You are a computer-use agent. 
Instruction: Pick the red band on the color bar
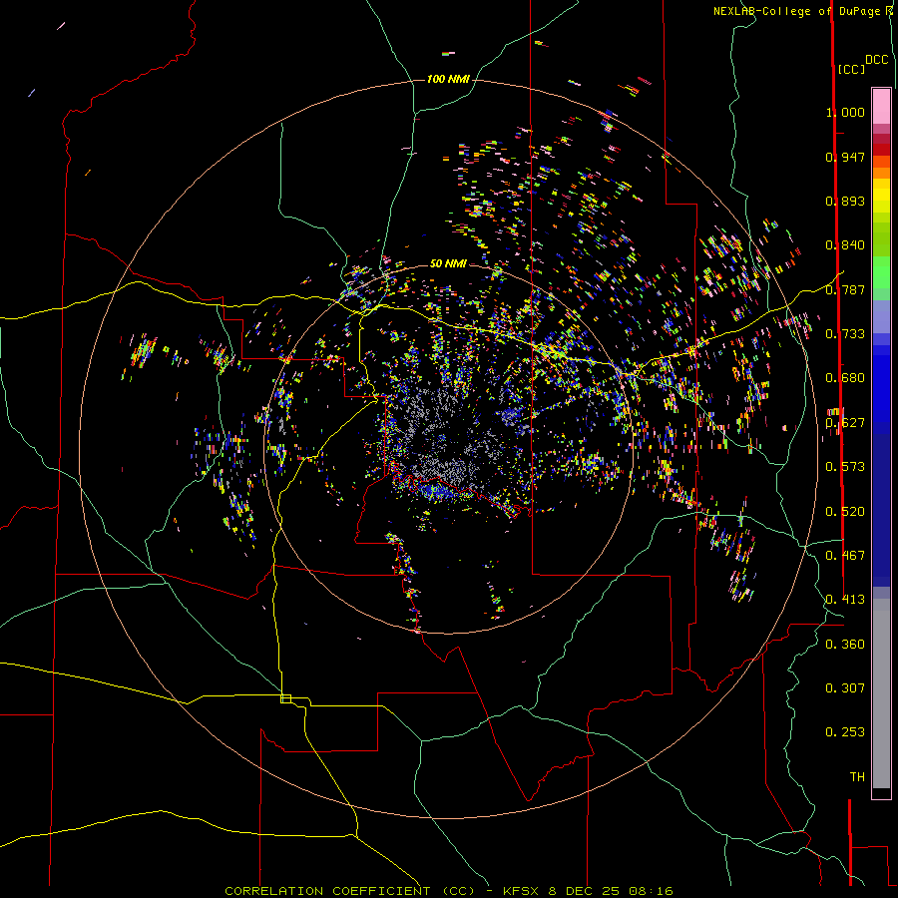(x=881, y=150)
